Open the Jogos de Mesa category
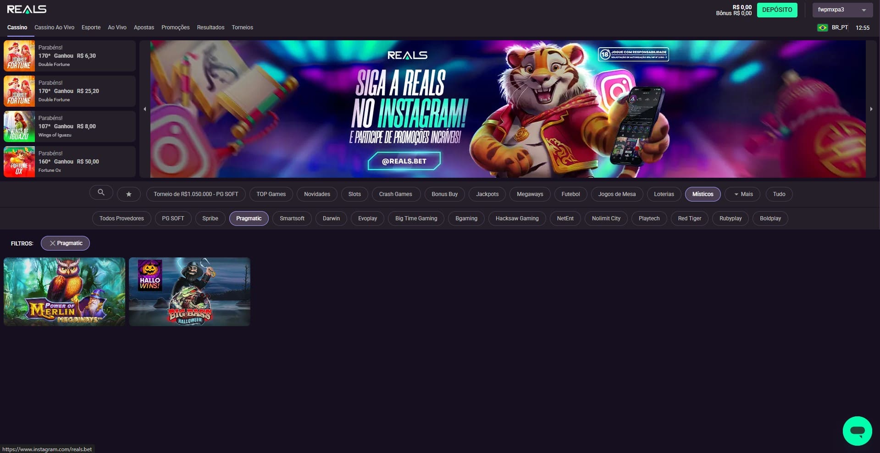The height and width of the screenshot is (453, 880). click(x=617, y=194)
